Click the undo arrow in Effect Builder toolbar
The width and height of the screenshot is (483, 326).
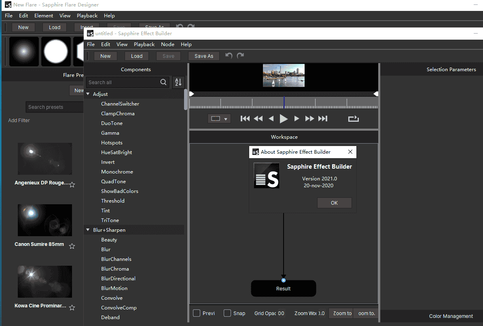pyautogui.click(x=229, y=56)
